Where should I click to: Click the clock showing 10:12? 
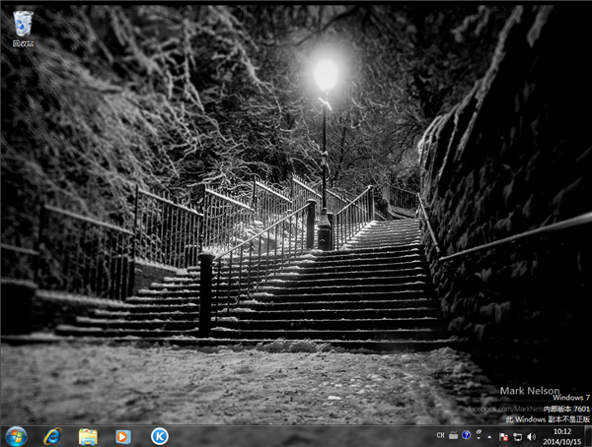pos(561,430)
